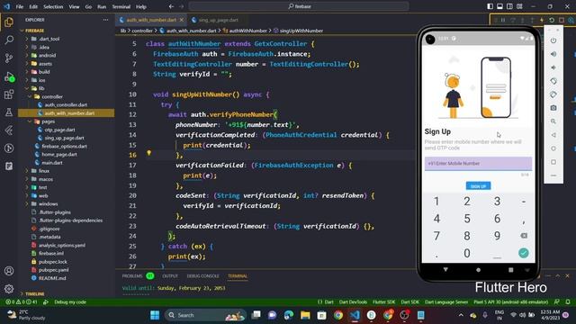Open the Testing flask view

coord(9,112)
